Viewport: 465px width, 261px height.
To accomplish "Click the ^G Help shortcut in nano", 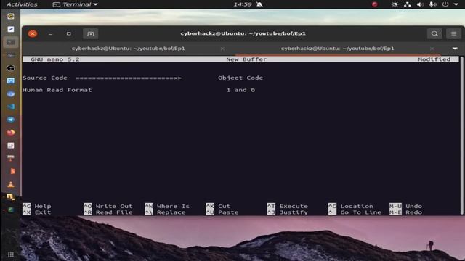I will pyautogui.click(x=37, y=206).
